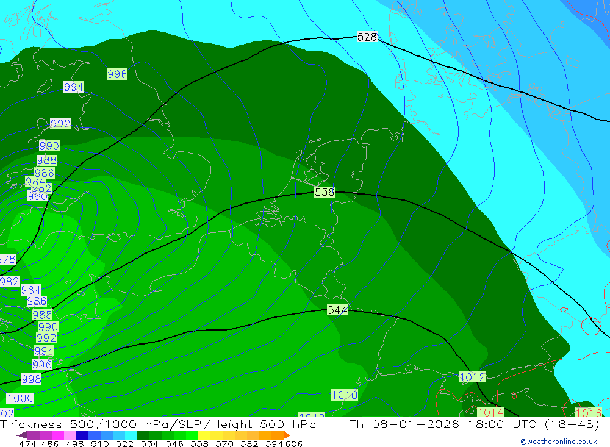Click the dark blue swatch in thickness legend
This screenshot has height=447, width=610.
pyautogui.click(x=82, y=435)
